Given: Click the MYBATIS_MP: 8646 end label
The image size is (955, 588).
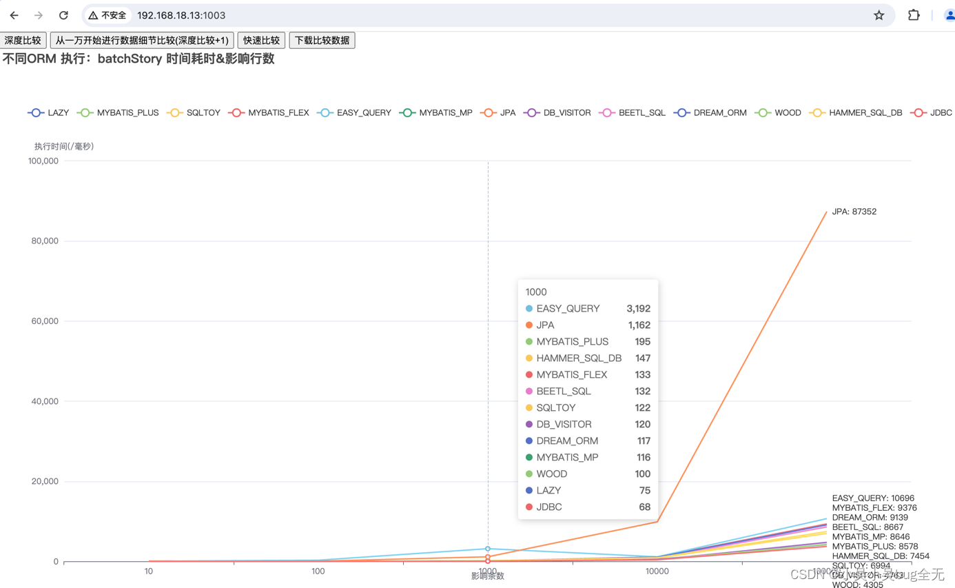Looking at the screenshot, I should [x=871, y=536].
